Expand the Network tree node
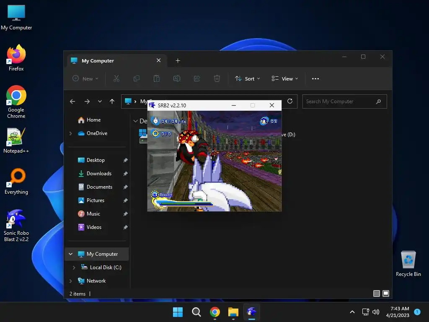Screen dimensions: 429x322 coord(70,281)
